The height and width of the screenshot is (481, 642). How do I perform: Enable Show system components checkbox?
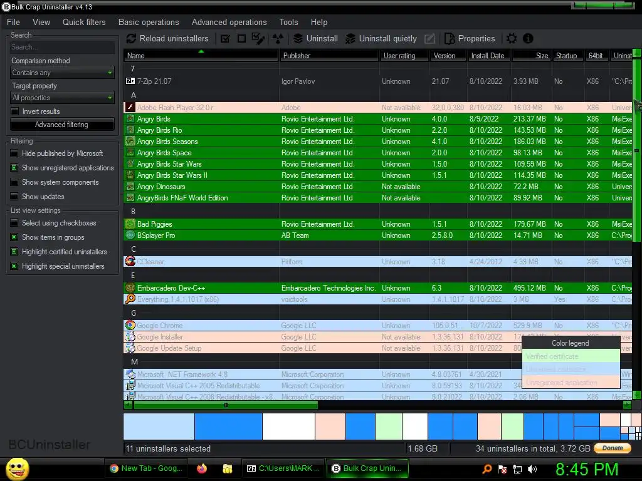tap(14, 182)
